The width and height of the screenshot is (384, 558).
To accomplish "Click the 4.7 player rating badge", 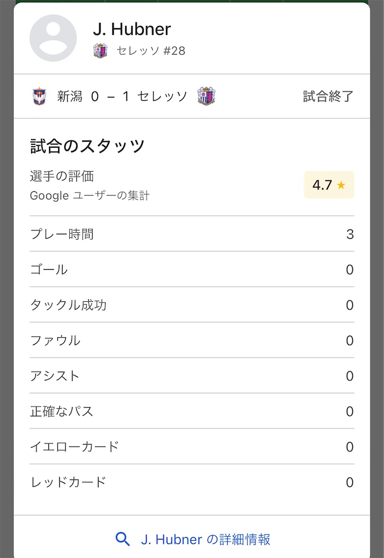I will pyautogui.click(x=328, y=185).
